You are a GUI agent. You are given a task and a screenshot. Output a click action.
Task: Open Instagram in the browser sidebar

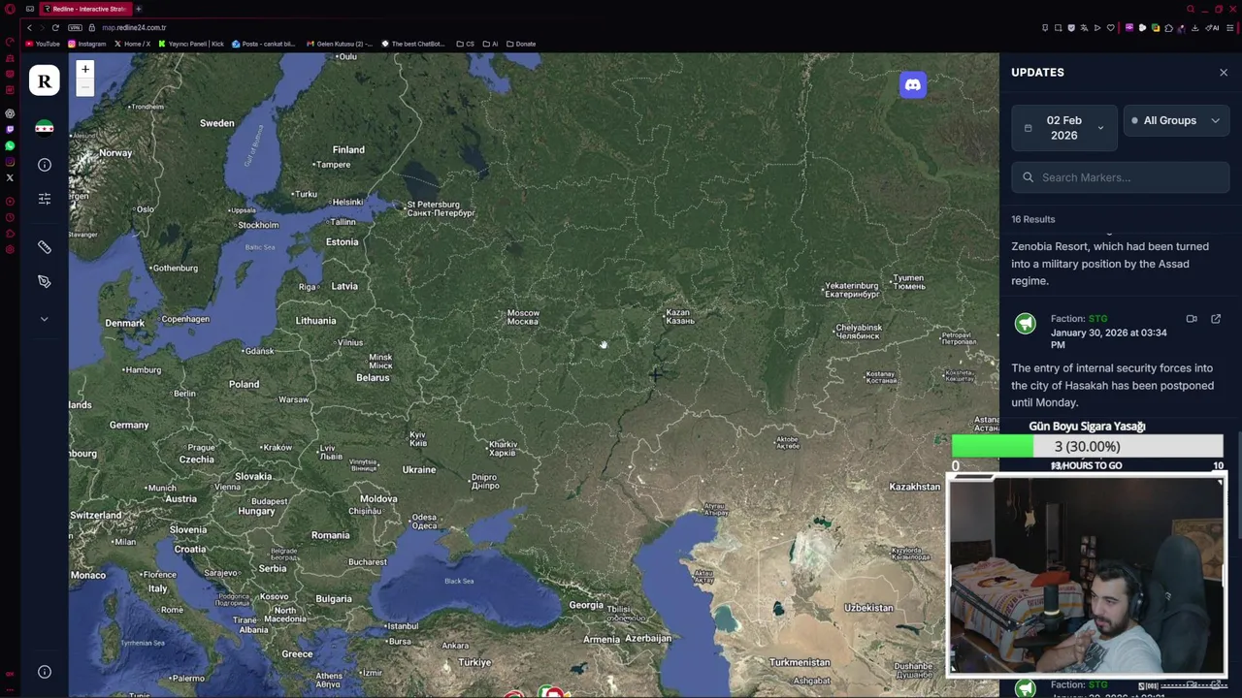[x=10, y=162]
